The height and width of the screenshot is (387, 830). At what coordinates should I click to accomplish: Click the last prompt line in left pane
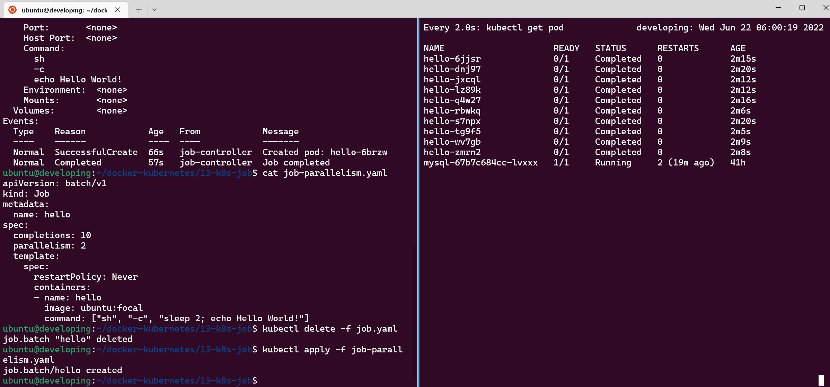point(130,381)
